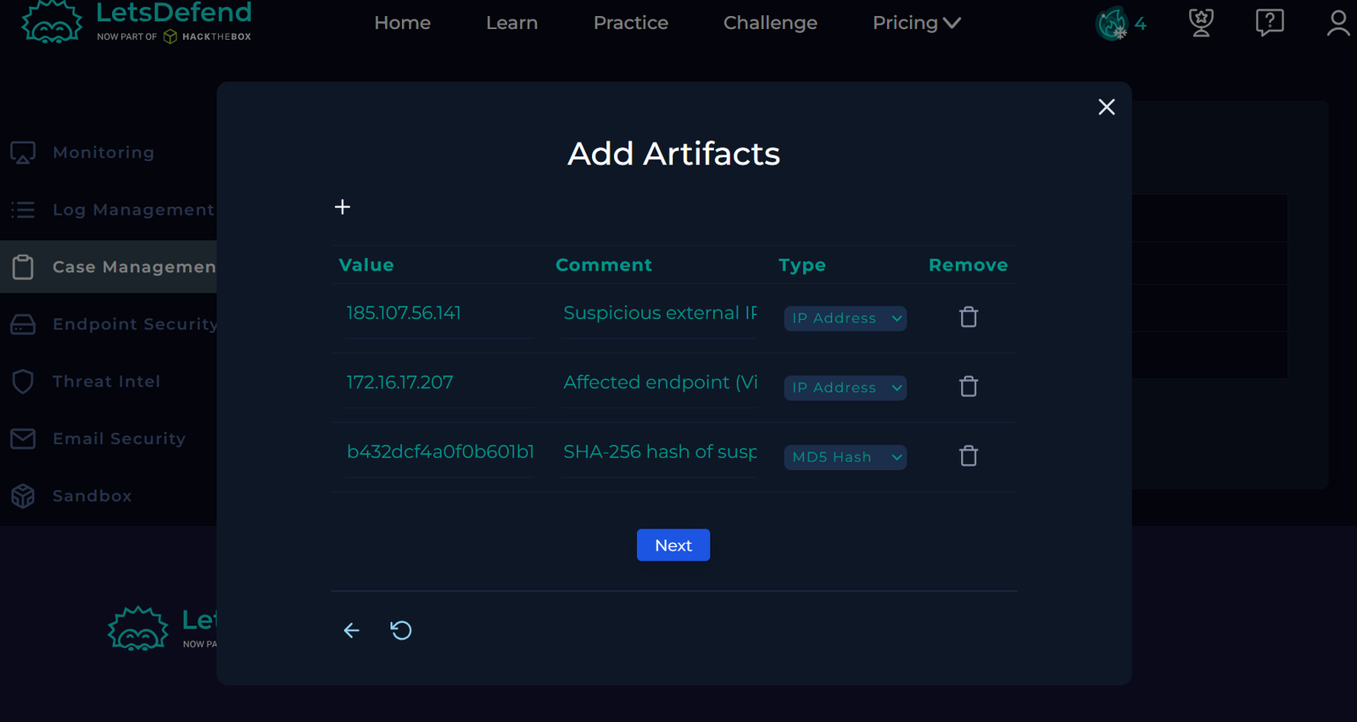Edit the b432dcf4a0f0b601b1 hash value field
Viewport: 1357px width, 722px height.
click(x=439, y=452)
